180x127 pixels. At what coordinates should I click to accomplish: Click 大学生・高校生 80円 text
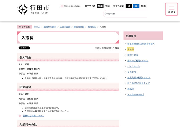click(x=29, y=99)
